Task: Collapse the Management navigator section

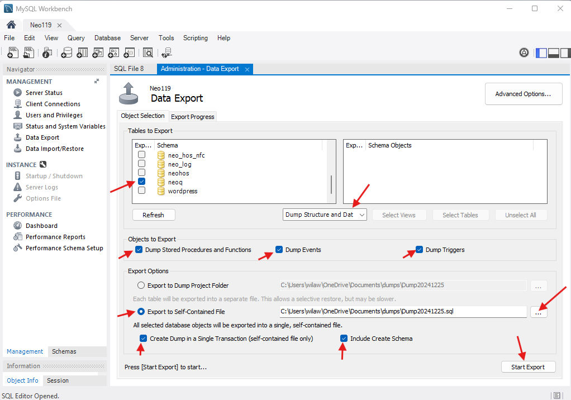Action: click(97, 82)
